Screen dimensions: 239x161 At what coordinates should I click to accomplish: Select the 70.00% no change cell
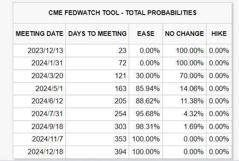[184, 76]
